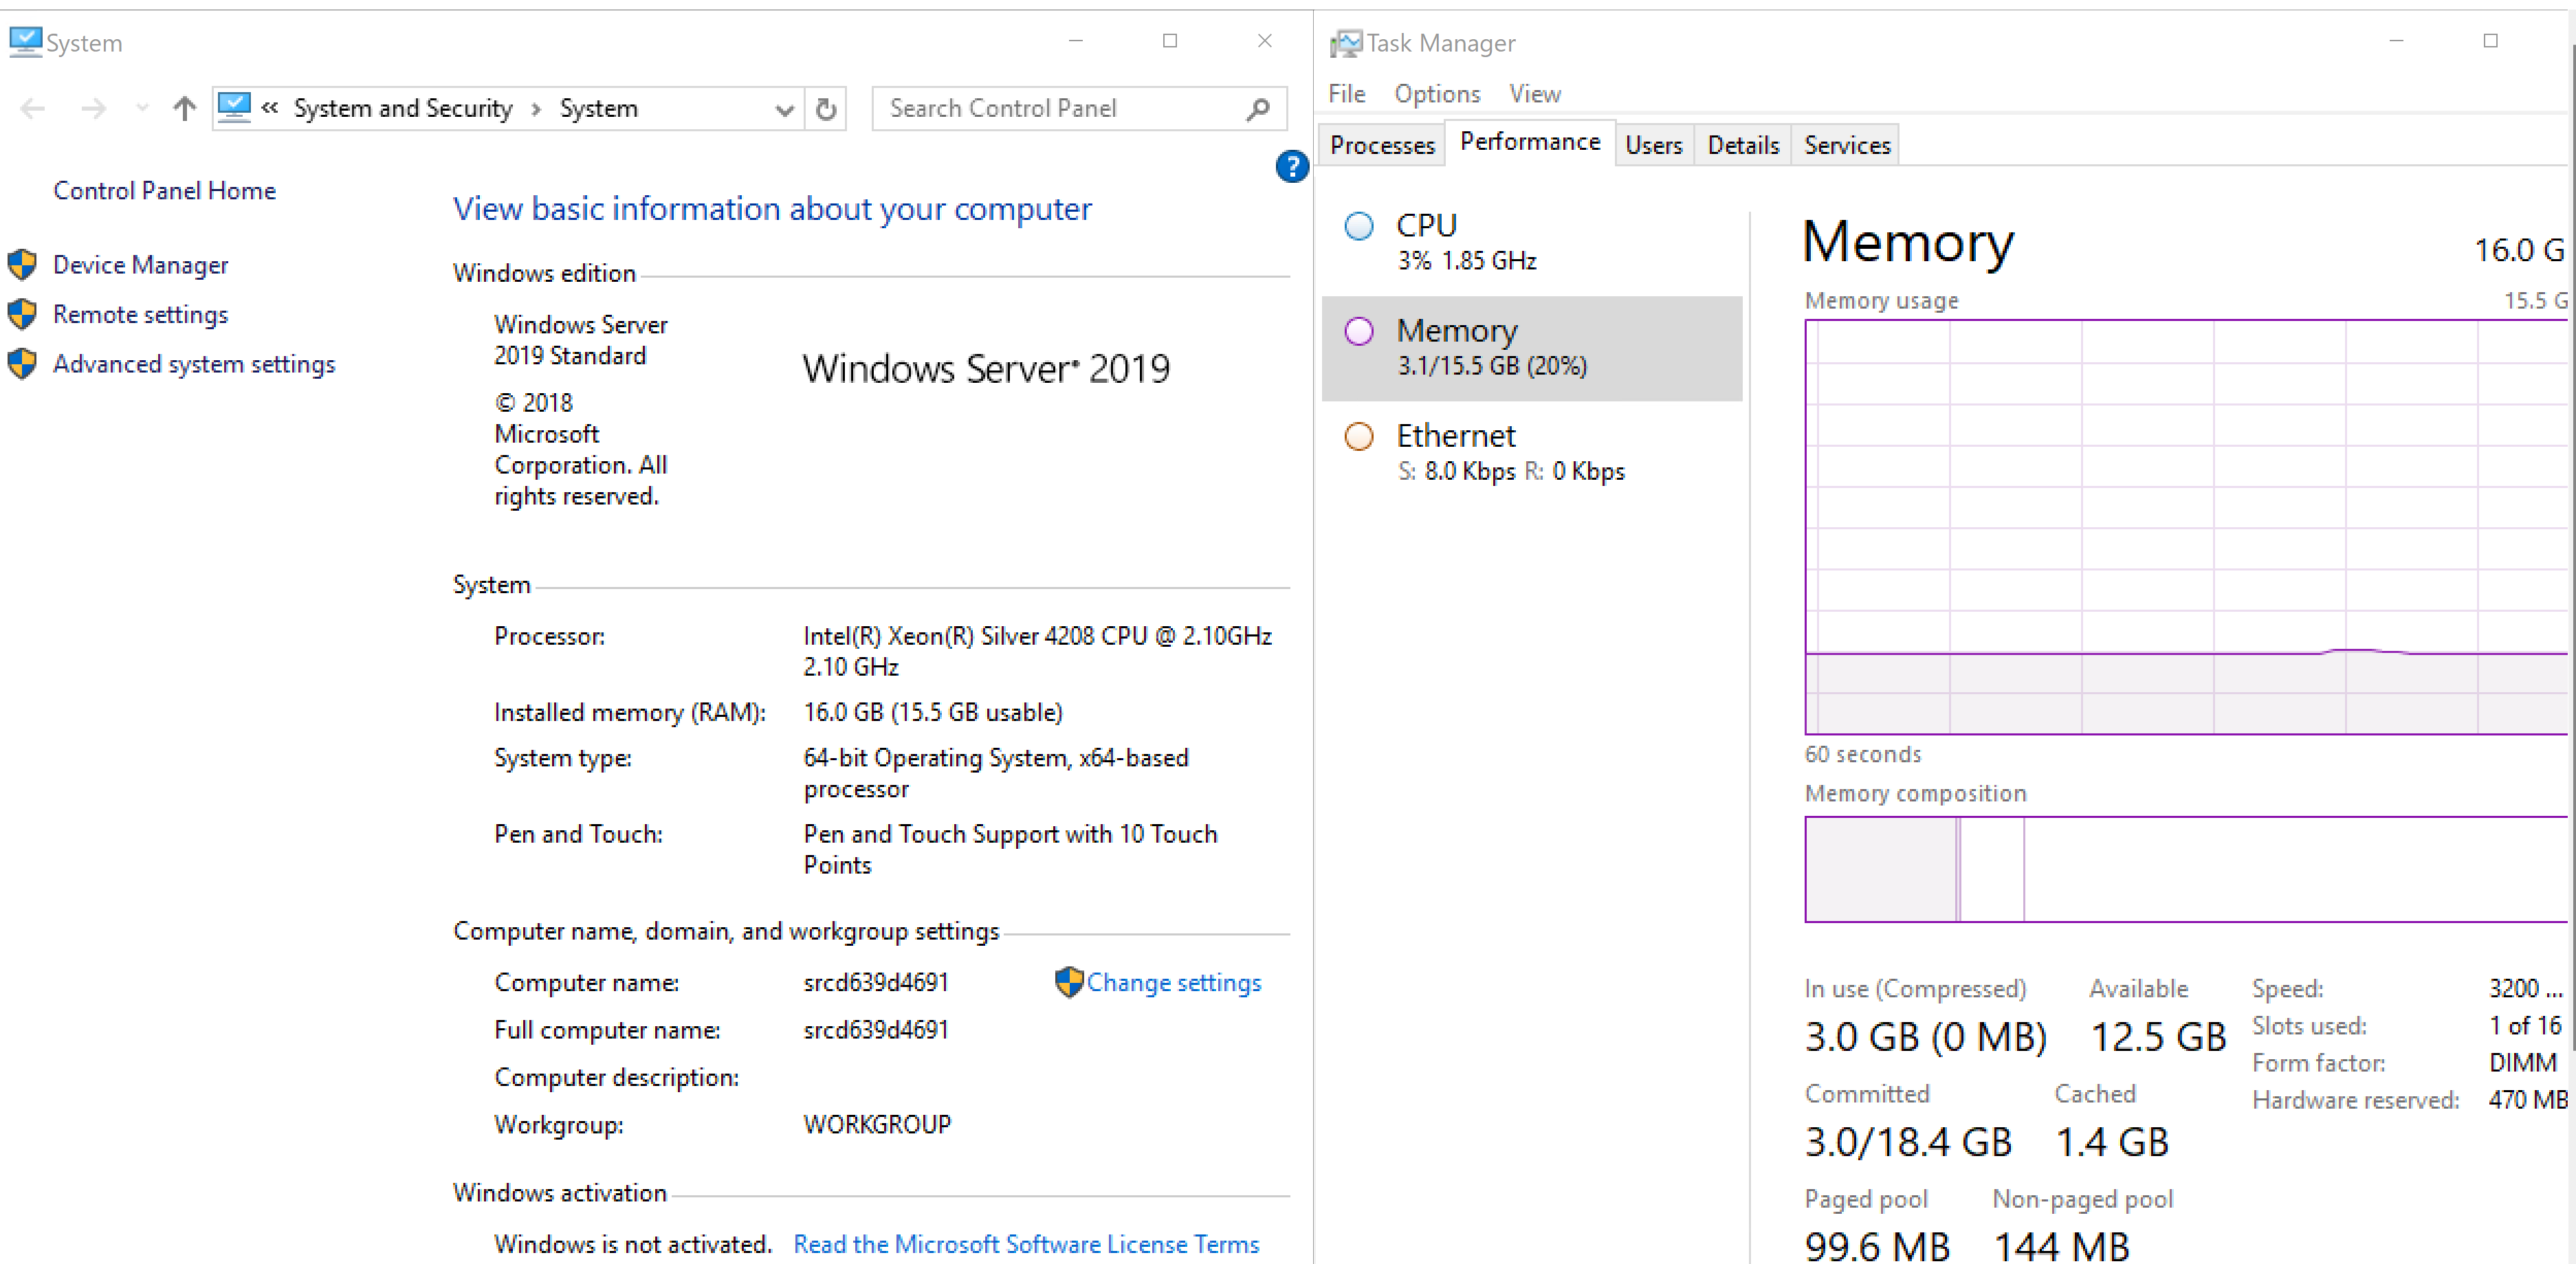Switch to the Processes tab
The width and height of the screenshot is (2576, 1264).
1382,146
